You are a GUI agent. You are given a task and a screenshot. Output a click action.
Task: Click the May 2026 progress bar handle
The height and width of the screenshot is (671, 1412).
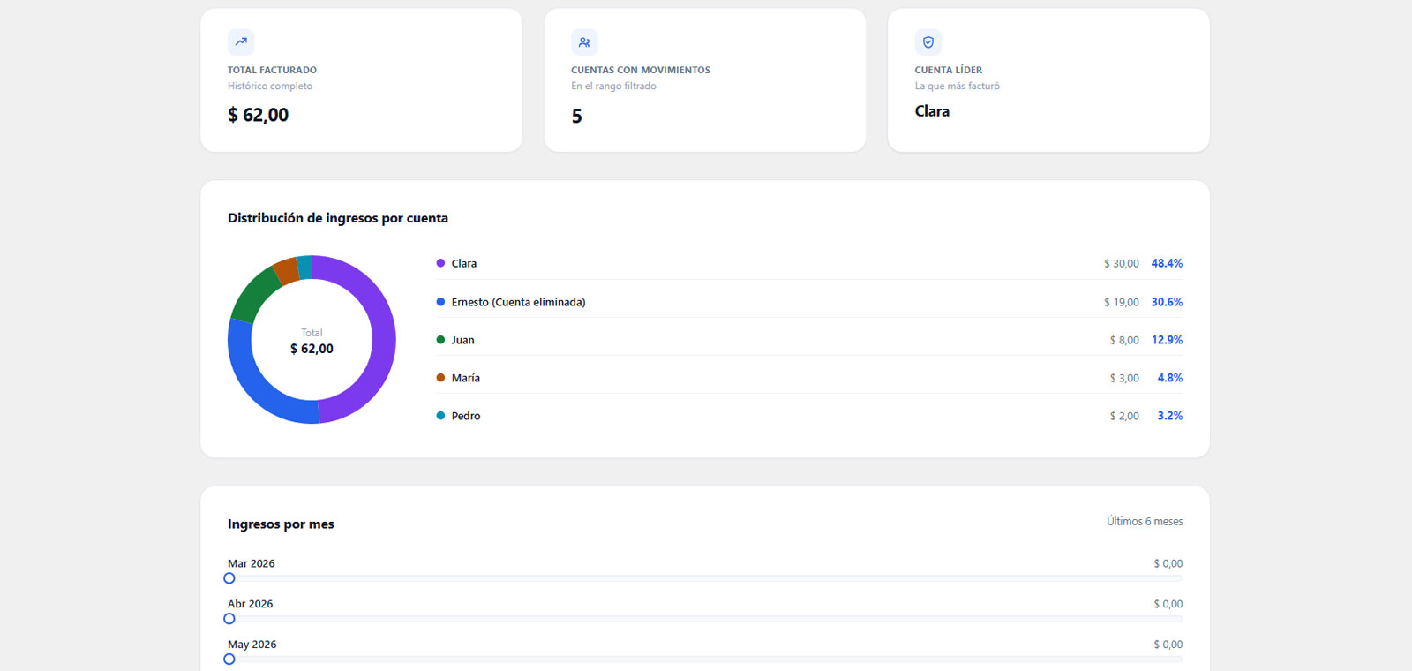[x=229, y=660]
